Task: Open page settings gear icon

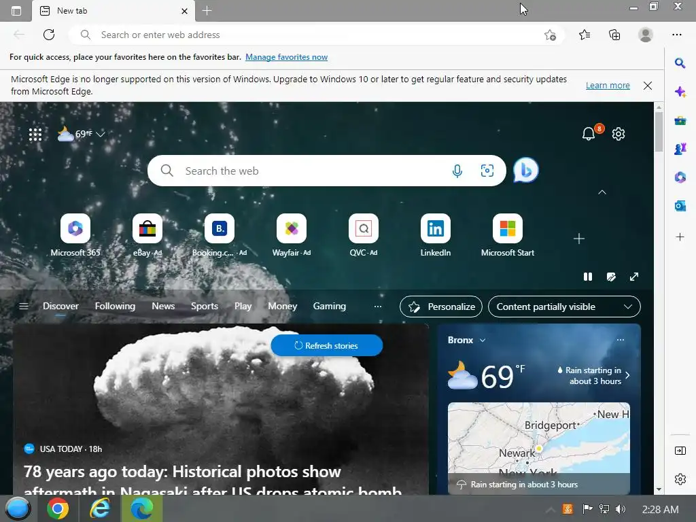Action: point(619,134)
